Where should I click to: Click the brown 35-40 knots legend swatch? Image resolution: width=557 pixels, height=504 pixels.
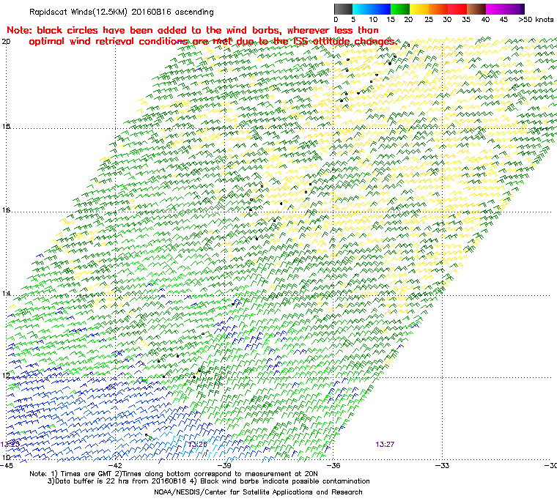476,9
